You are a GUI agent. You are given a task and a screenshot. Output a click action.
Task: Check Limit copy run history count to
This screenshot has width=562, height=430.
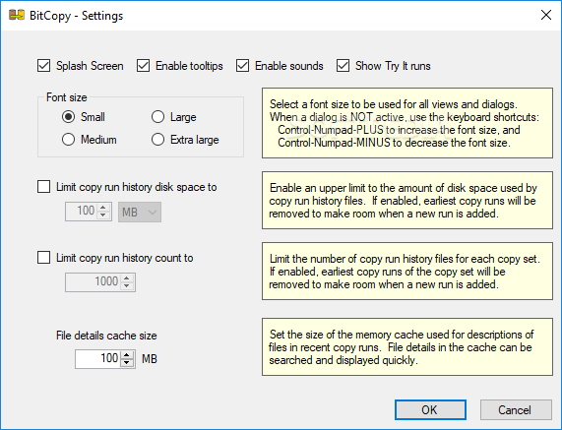(x=43, y=258)
